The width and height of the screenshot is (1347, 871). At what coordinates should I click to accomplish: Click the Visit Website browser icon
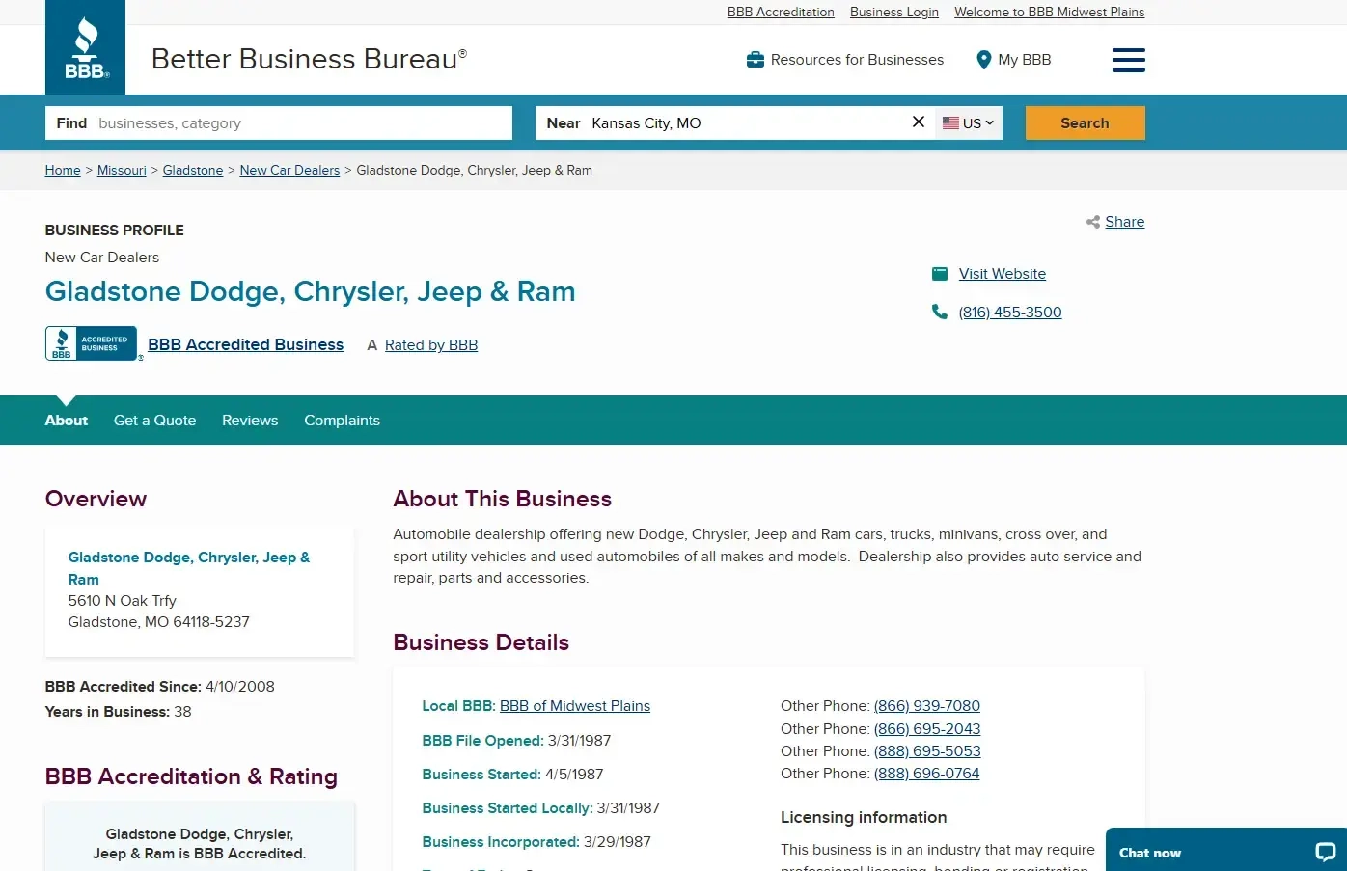939,274
